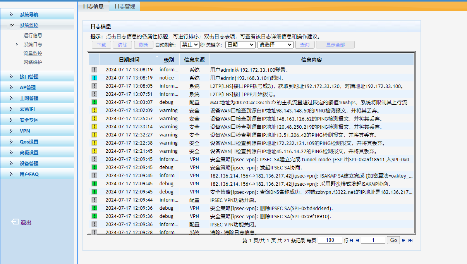Expand Qos设置 sidebar section

[x=37, y=142]
